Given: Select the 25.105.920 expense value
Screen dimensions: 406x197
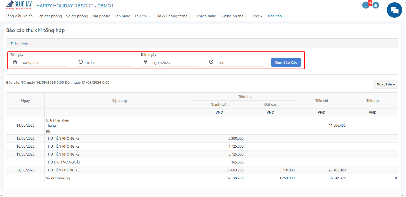Looking at the screenshot, I should 337,170.
